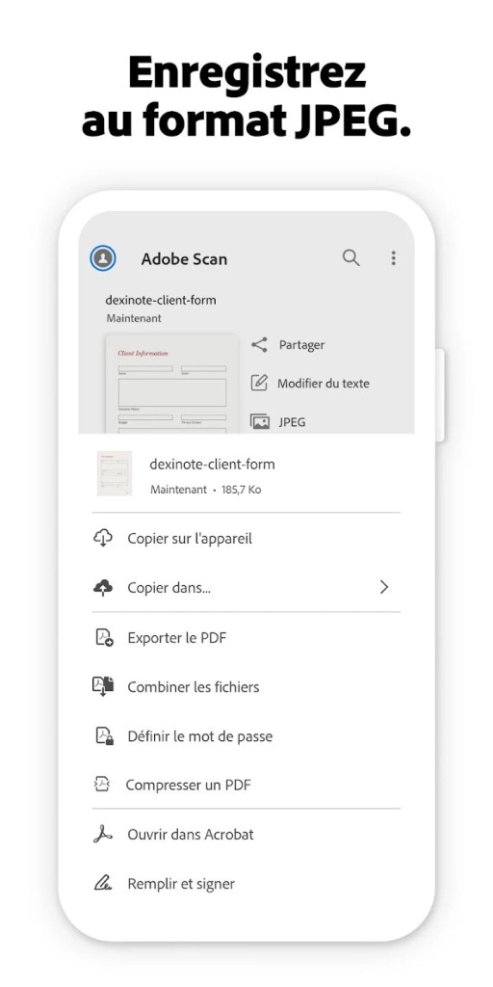Tap the Partager share icon
The image size is (493, 987).
point(259,344)
